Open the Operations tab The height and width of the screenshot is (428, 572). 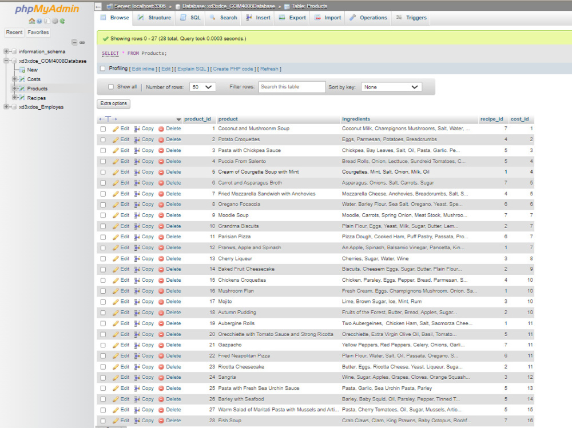tap(368, 18)
